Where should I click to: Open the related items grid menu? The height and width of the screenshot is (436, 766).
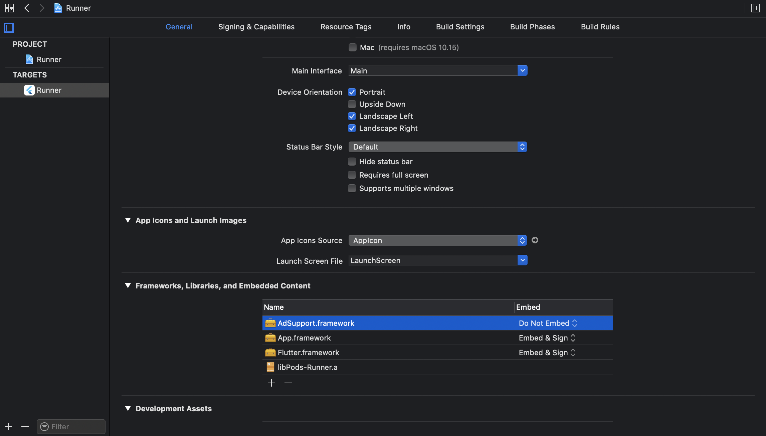pyautogui.click(x=9, y=8)
